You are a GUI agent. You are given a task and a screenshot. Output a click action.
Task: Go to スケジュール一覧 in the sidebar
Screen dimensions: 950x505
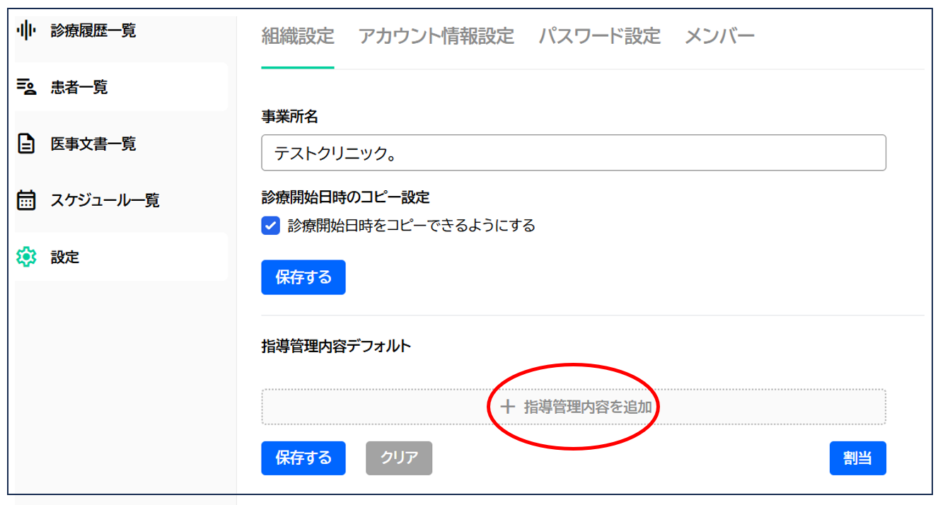(x=105, y=200)
